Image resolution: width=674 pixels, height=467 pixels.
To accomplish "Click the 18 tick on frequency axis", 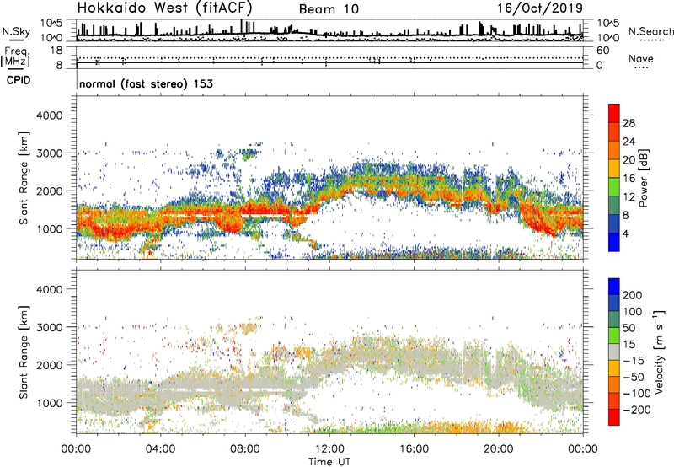I will coord(56,51).
